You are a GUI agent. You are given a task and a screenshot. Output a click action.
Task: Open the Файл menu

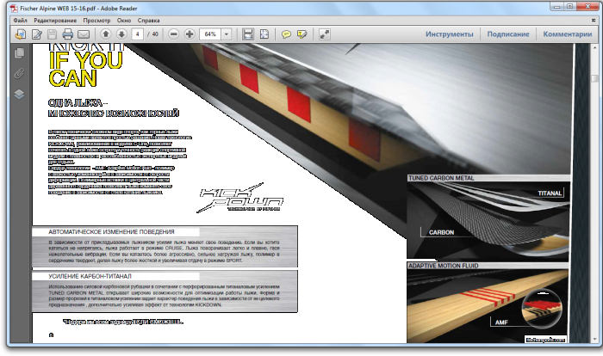coord(21,18)
